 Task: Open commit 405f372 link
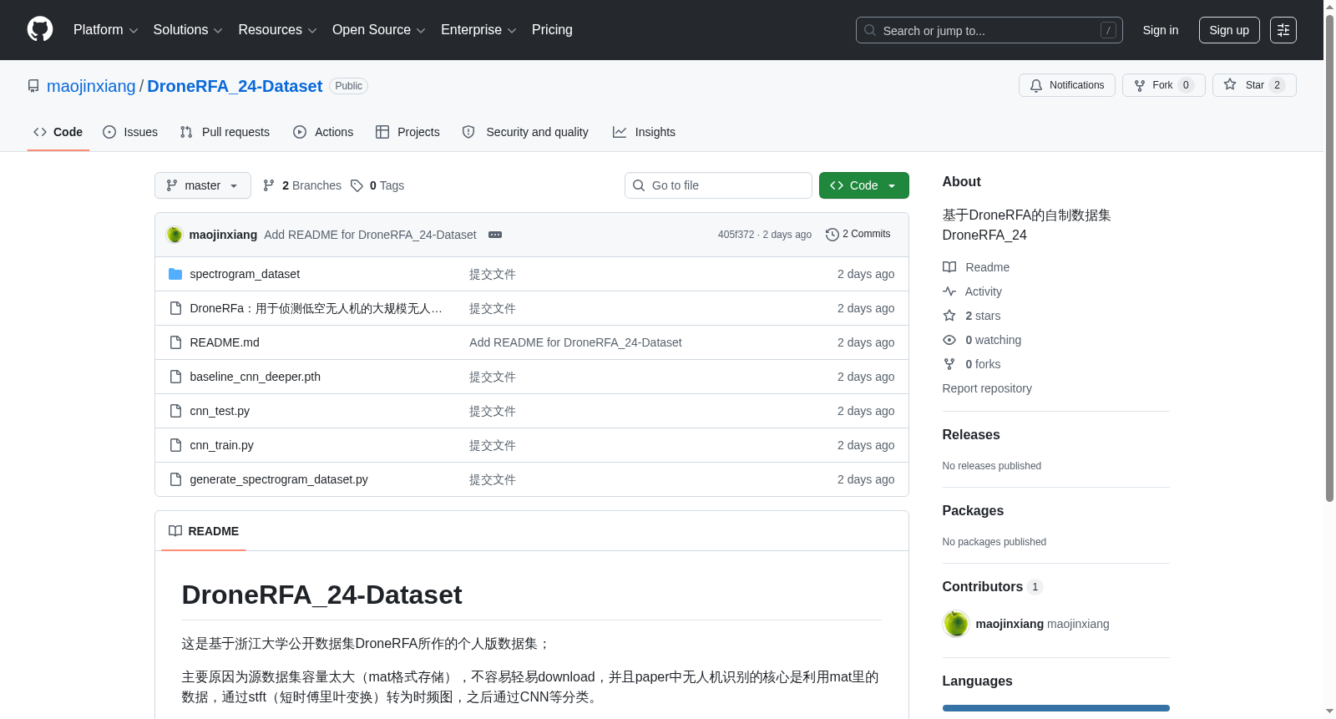[736, 235]
